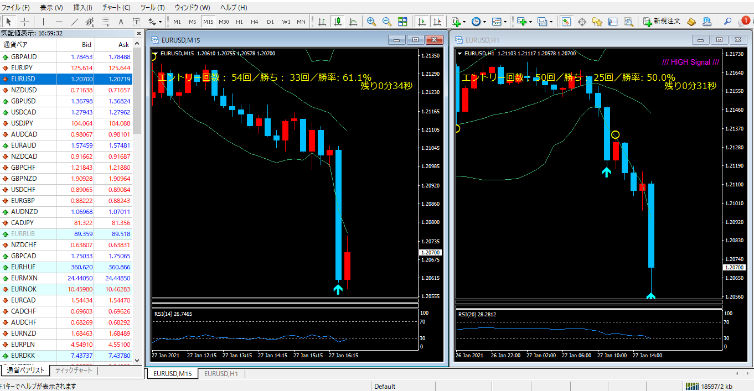Toggle chart auto scroll
This screenshot has width=754, height=391.
click(422, 22)
